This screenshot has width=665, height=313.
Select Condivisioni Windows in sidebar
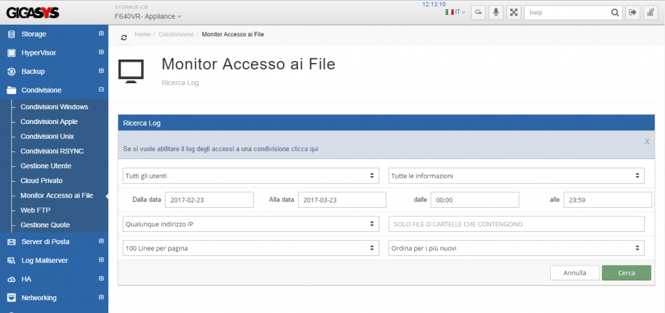click(x=55, y=107)
